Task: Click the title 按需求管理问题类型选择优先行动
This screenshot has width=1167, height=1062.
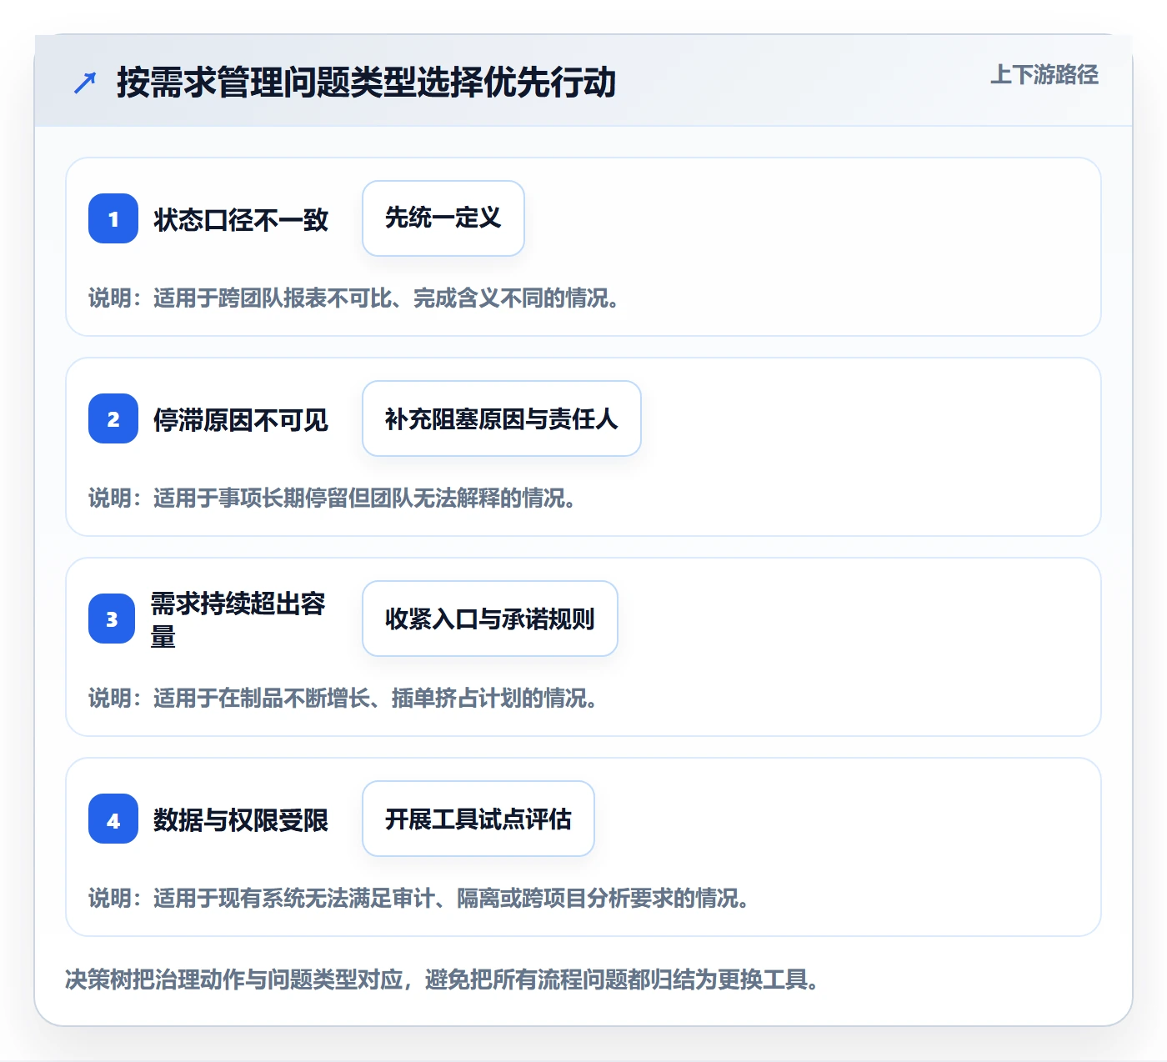Action: click(366, 83)
